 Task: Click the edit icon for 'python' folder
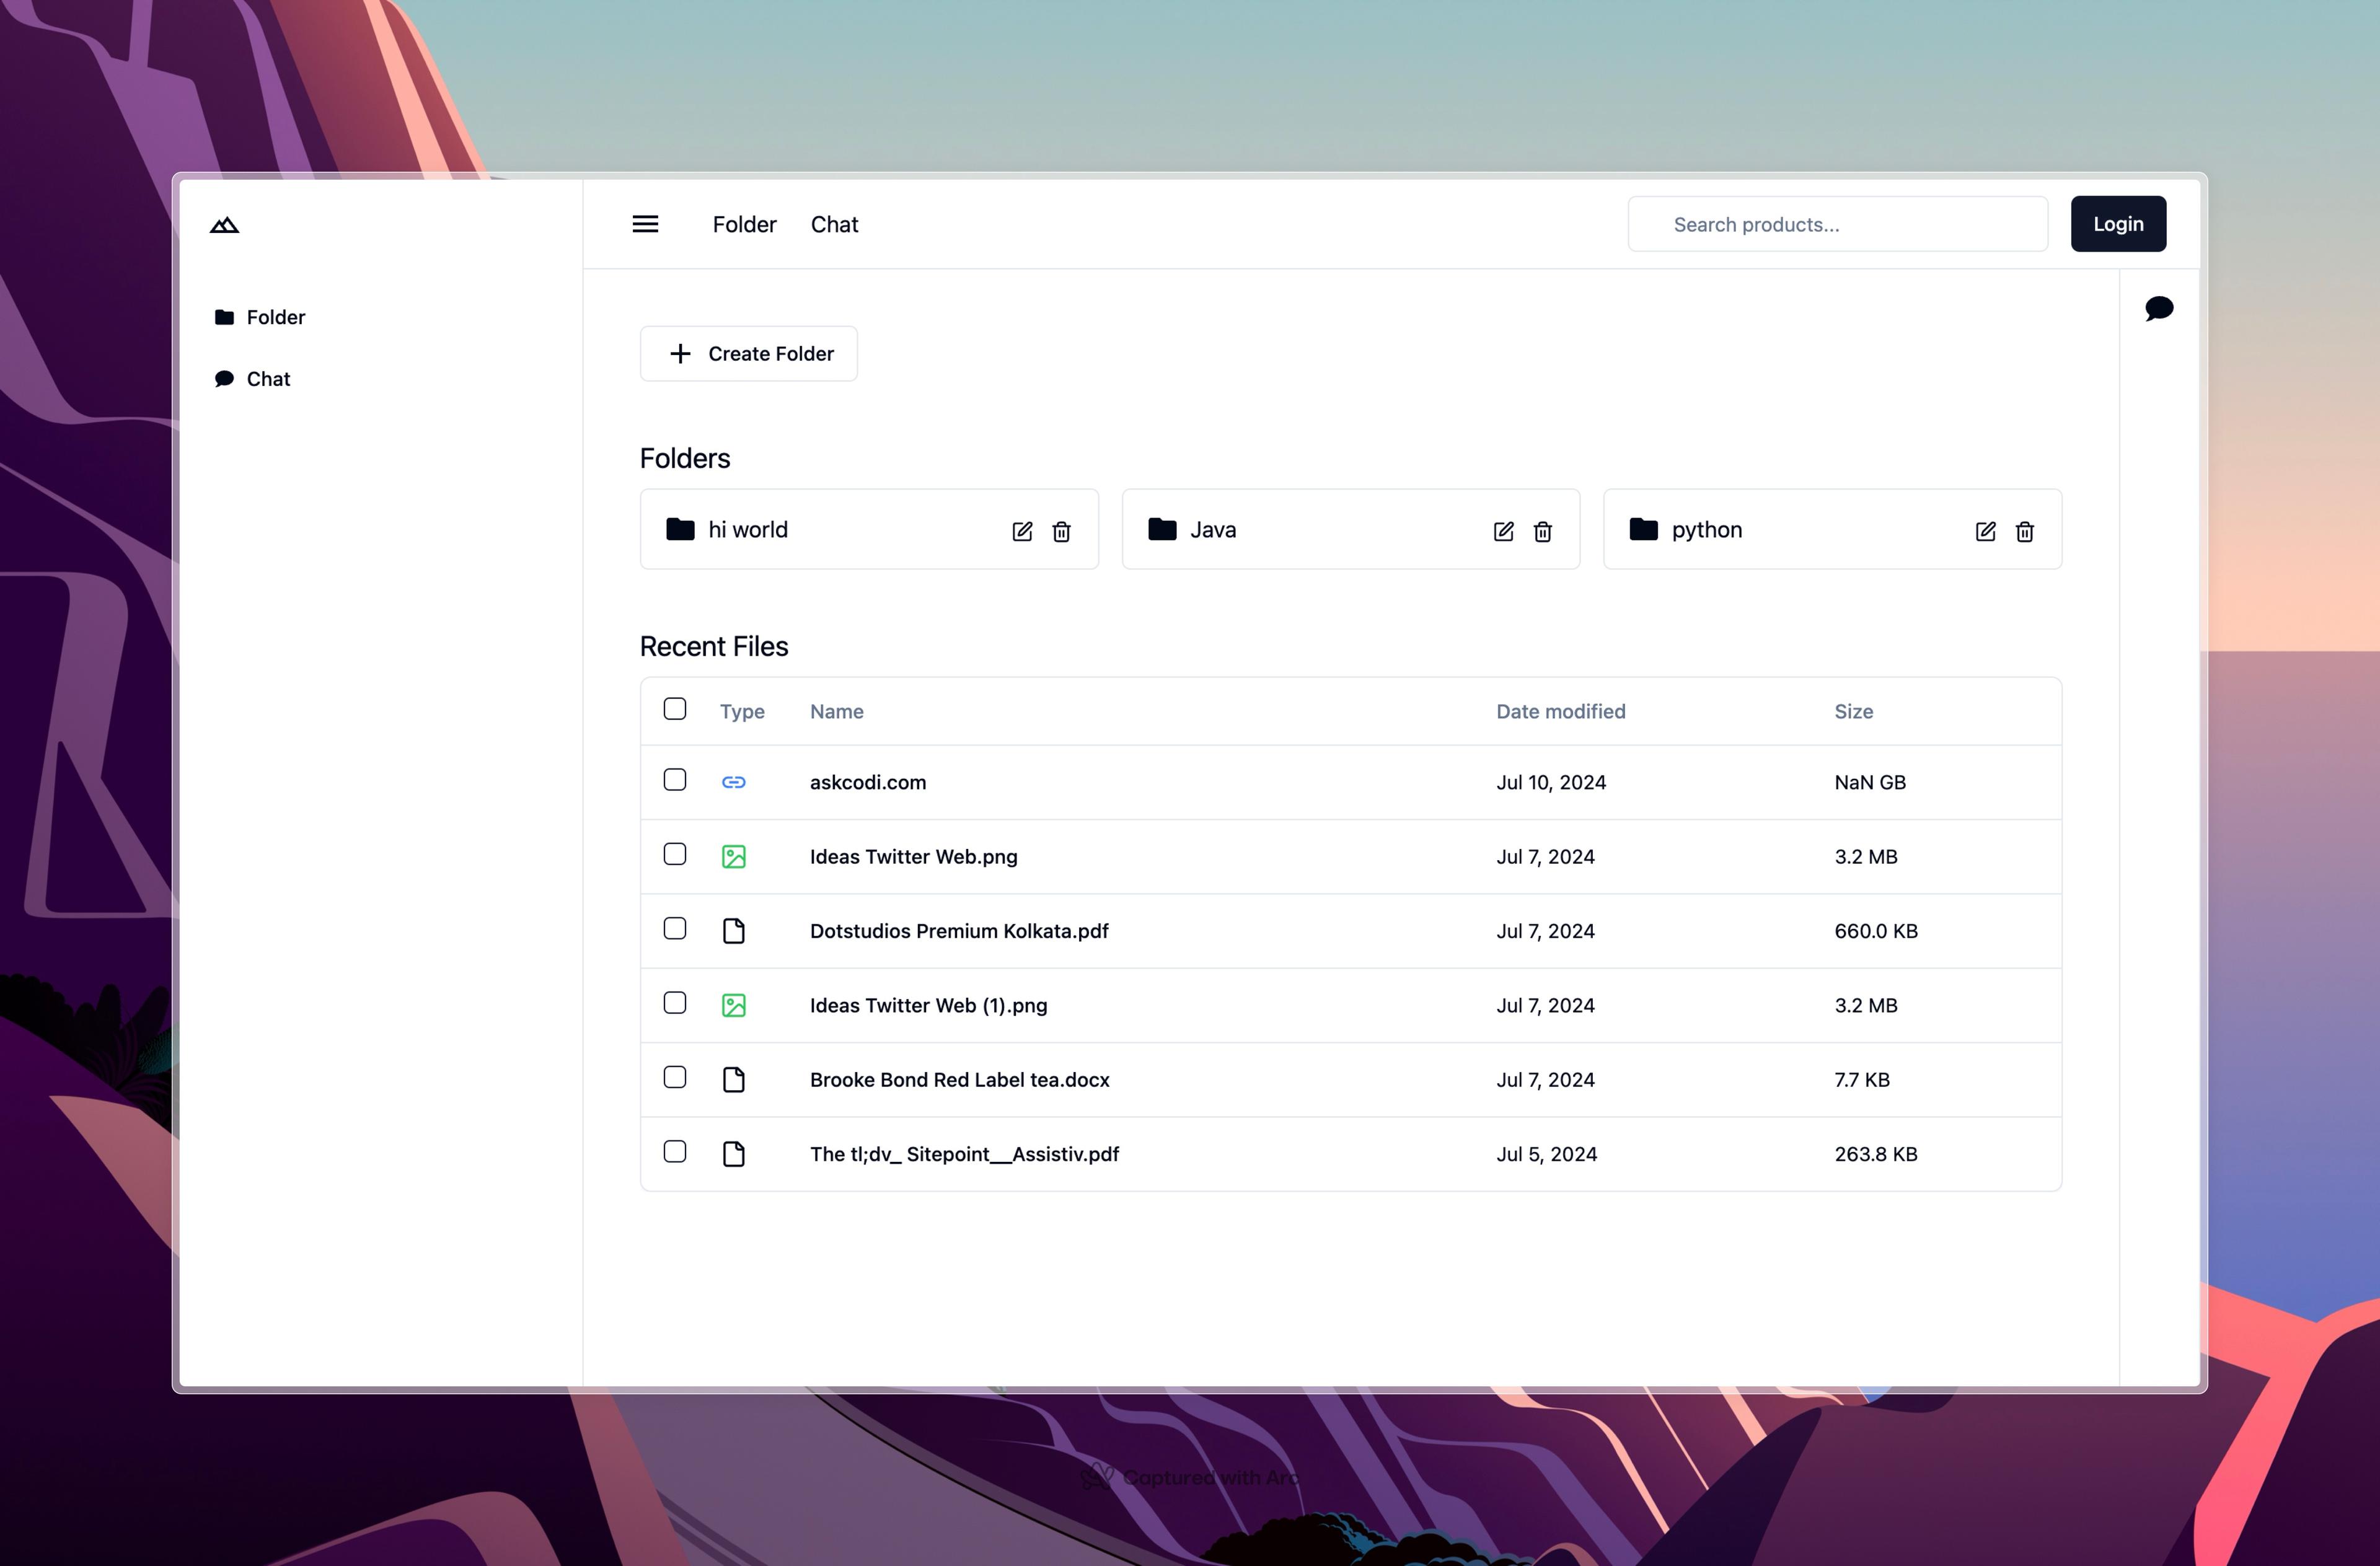[x=1985, y=530]
